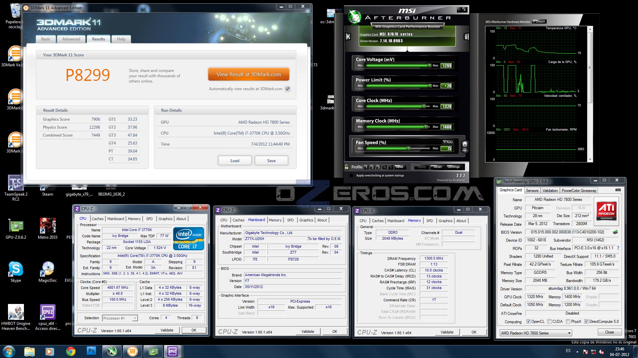Open Windows Explorer from the taskbar

click(x=29, y=351)
